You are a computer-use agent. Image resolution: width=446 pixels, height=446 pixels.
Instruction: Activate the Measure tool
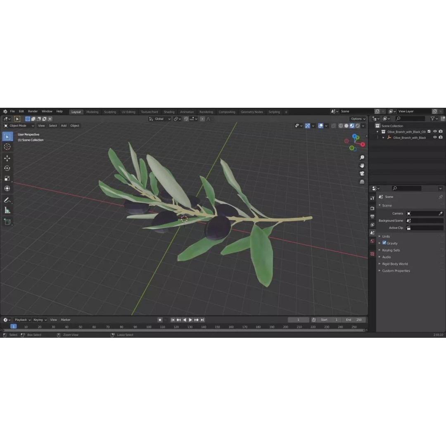(7, 210)
